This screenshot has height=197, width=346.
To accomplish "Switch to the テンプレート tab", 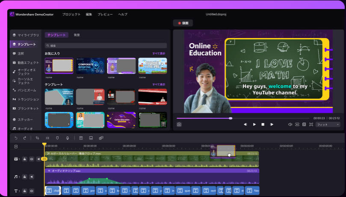I will point(56,35).
